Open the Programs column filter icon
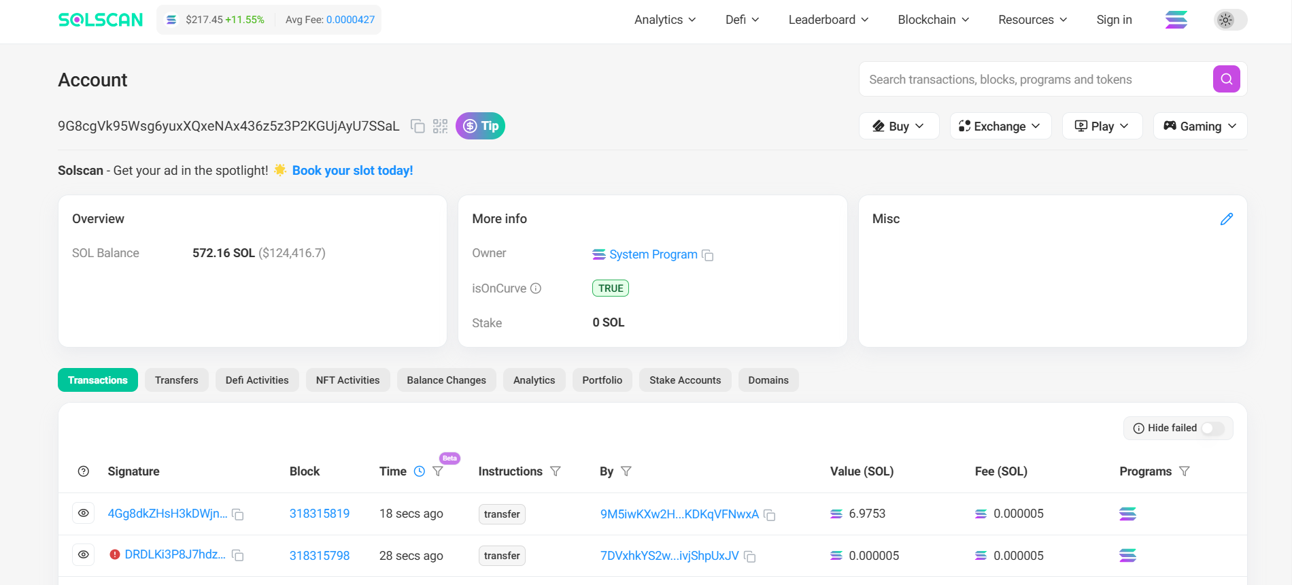 pyautogui.click(x=1185, y=471)
